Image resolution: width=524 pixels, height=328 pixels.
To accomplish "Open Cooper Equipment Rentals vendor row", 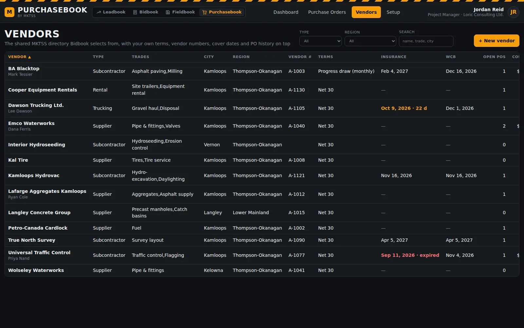I will pyautogui.click(x=262, y=90).
